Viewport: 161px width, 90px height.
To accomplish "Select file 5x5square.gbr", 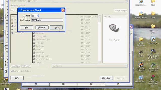I will tap(41, 36).
